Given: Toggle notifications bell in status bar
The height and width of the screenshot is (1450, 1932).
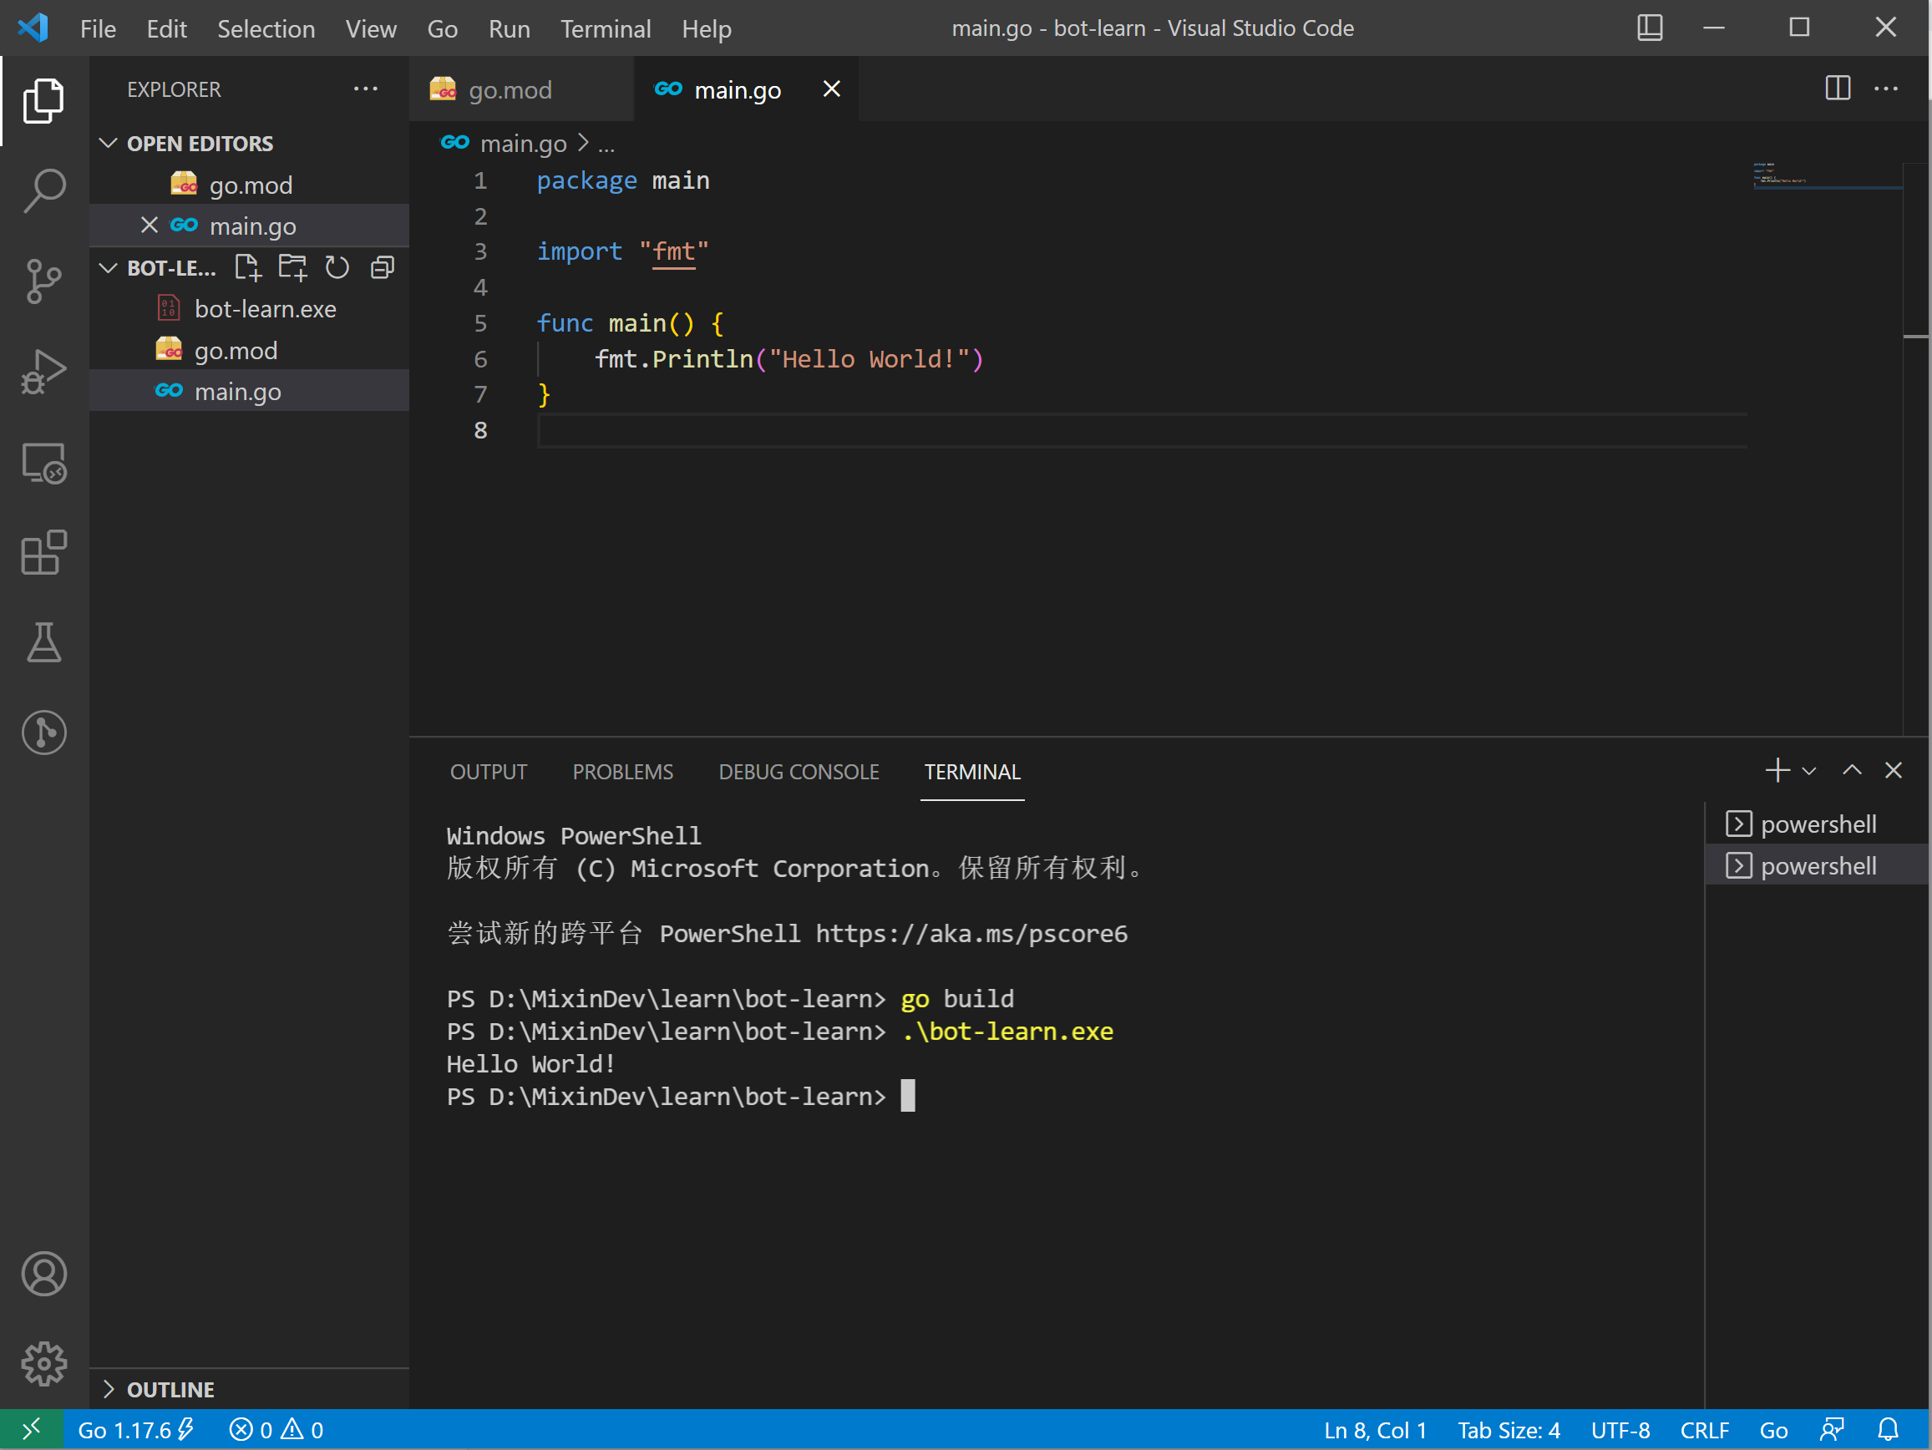Looking at the screenshot, I should pyautogui.click(x=1889, y=1430).
